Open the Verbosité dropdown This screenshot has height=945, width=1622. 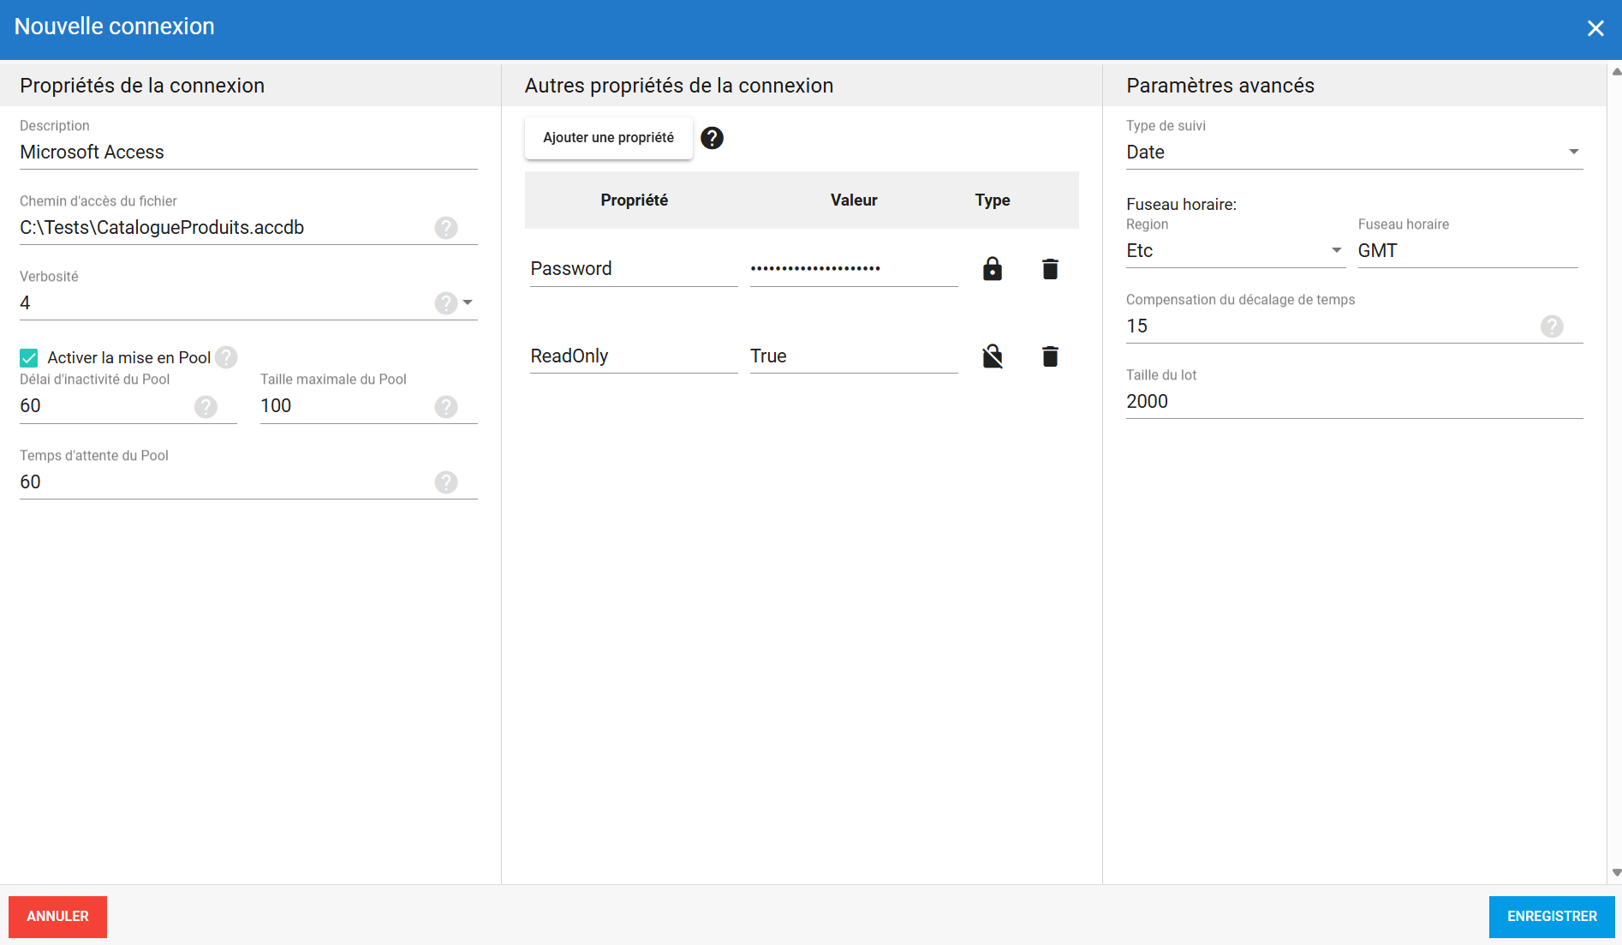(468, 302)
